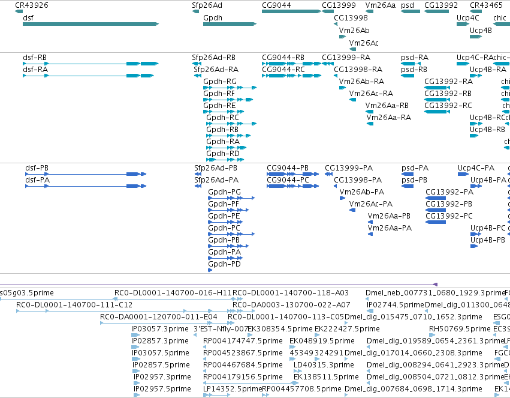This screenshot has height=398, width=510.
Task: Select the IP02857.5prime EST label
Action: (161, 365)
